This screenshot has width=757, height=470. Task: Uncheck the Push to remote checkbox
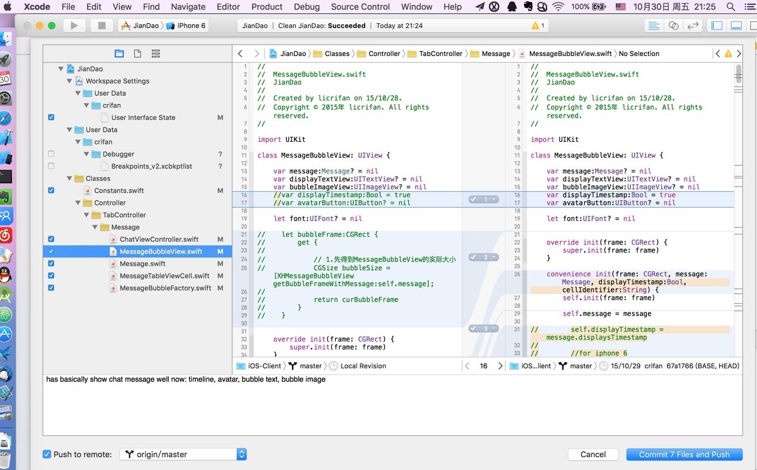click(x=47, y=454)
